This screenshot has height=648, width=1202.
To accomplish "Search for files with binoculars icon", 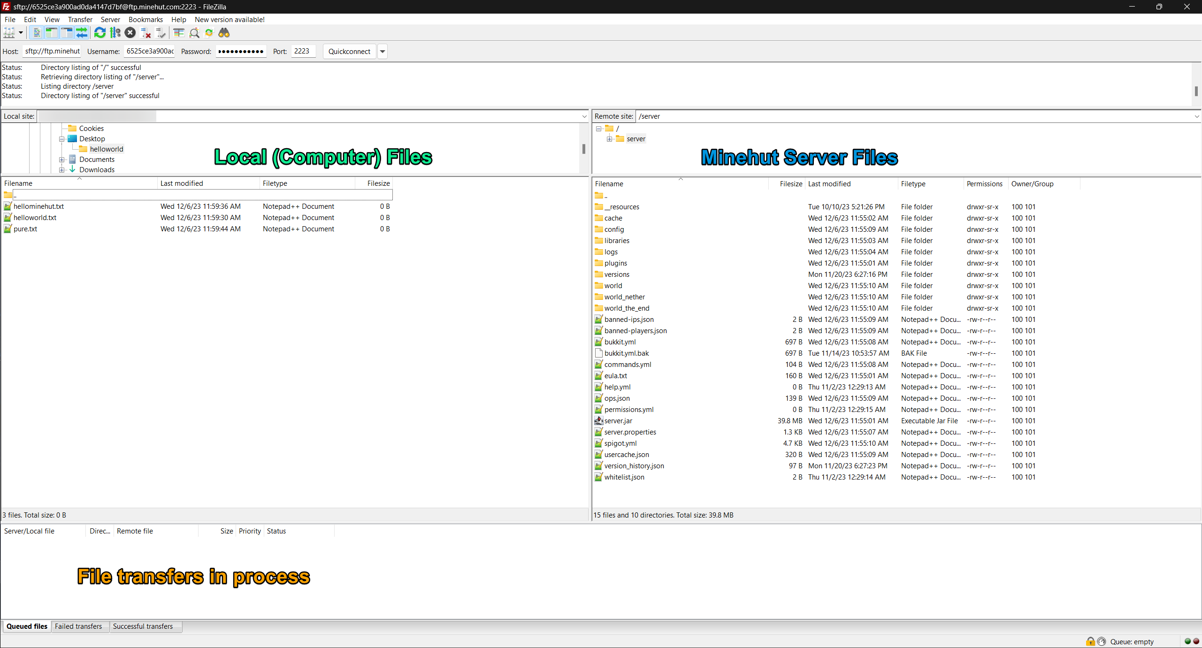I will [224, 33].
